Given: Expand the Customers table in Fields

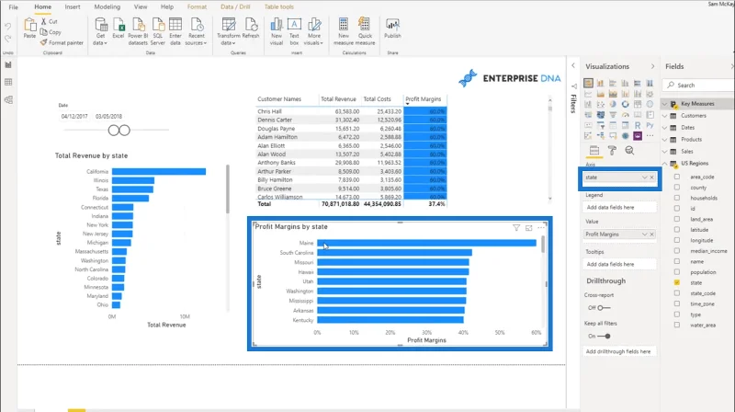Looking at the screenshot, I should click(x=664, y=116).
